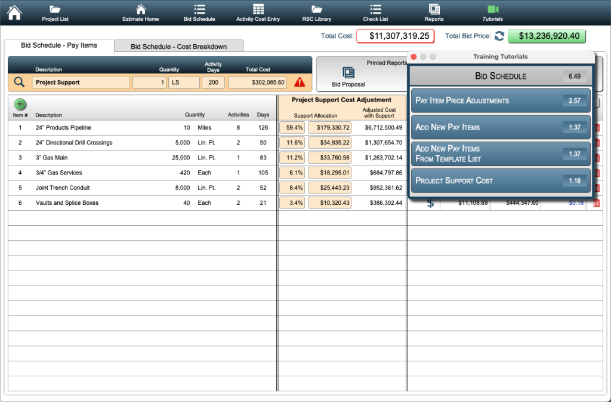
Task: Edit the 3.4% support allocation field
Action: click(292, 202)
